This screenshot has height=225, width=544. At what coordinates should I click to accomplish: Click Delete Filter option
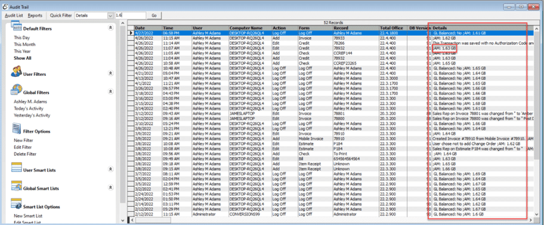(25, 154)
